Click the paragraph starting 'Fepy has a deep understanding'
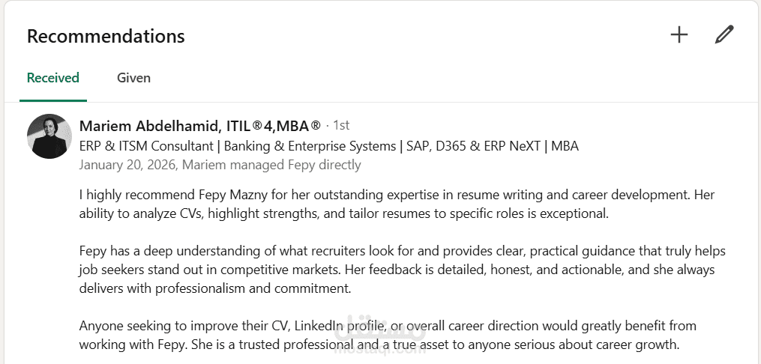Screen dimensions: 761x364 402,270
